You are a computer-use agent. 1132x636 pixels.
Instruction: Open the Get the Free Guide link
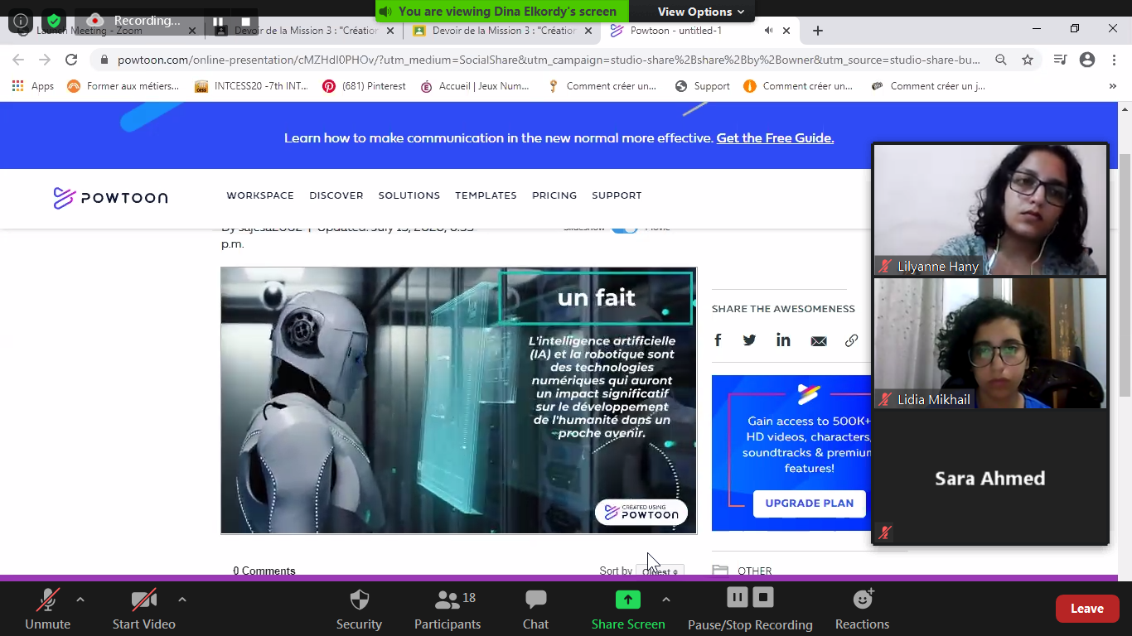(x=775, y=138)
